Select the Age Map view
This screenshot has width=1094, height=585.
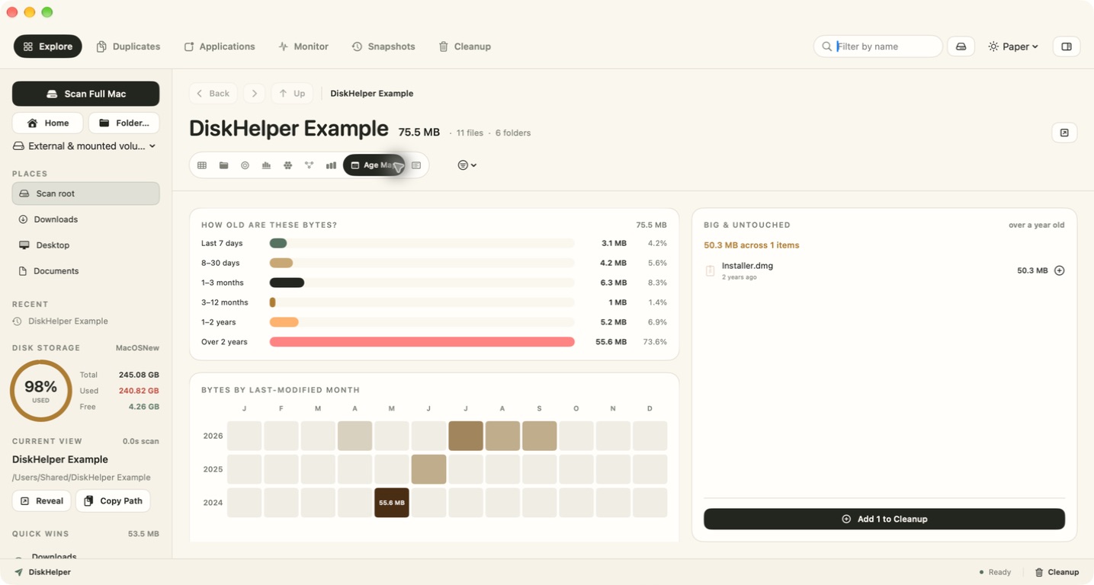[374, 165]
